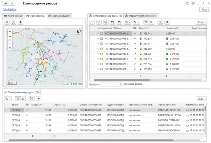Viewport: 211px width, 143px height.
Task: Click the pin icon in the map toolbar
Action: pyautogui.click(x=21, y=22)
